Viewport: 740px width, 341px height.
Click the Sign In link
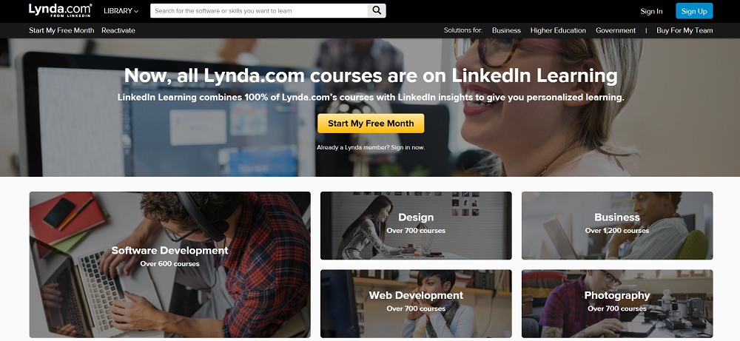click(651, 11)
